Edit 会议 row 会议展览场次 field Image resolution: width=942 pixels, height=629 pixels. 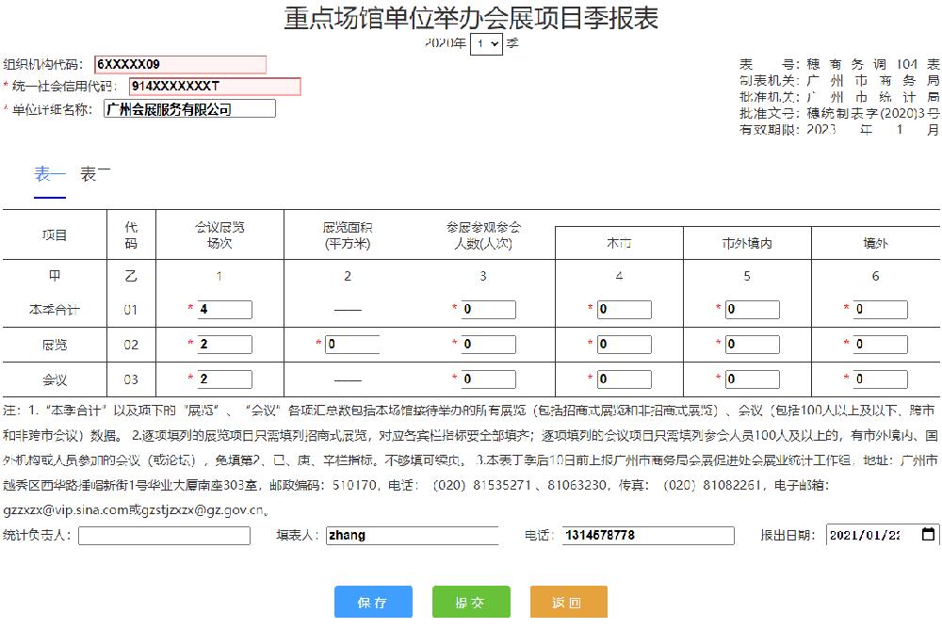[225, 379]
